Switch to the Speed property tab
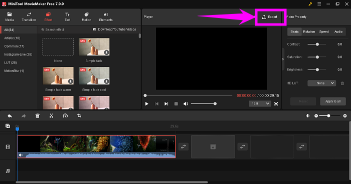351x184 pixels. [x=324, y=31]
